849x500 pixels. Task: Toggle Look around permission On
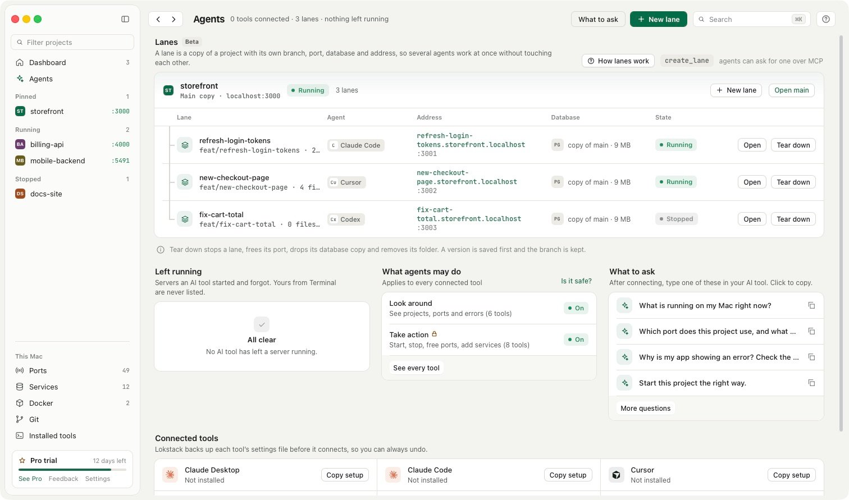(x=576, y=308)
